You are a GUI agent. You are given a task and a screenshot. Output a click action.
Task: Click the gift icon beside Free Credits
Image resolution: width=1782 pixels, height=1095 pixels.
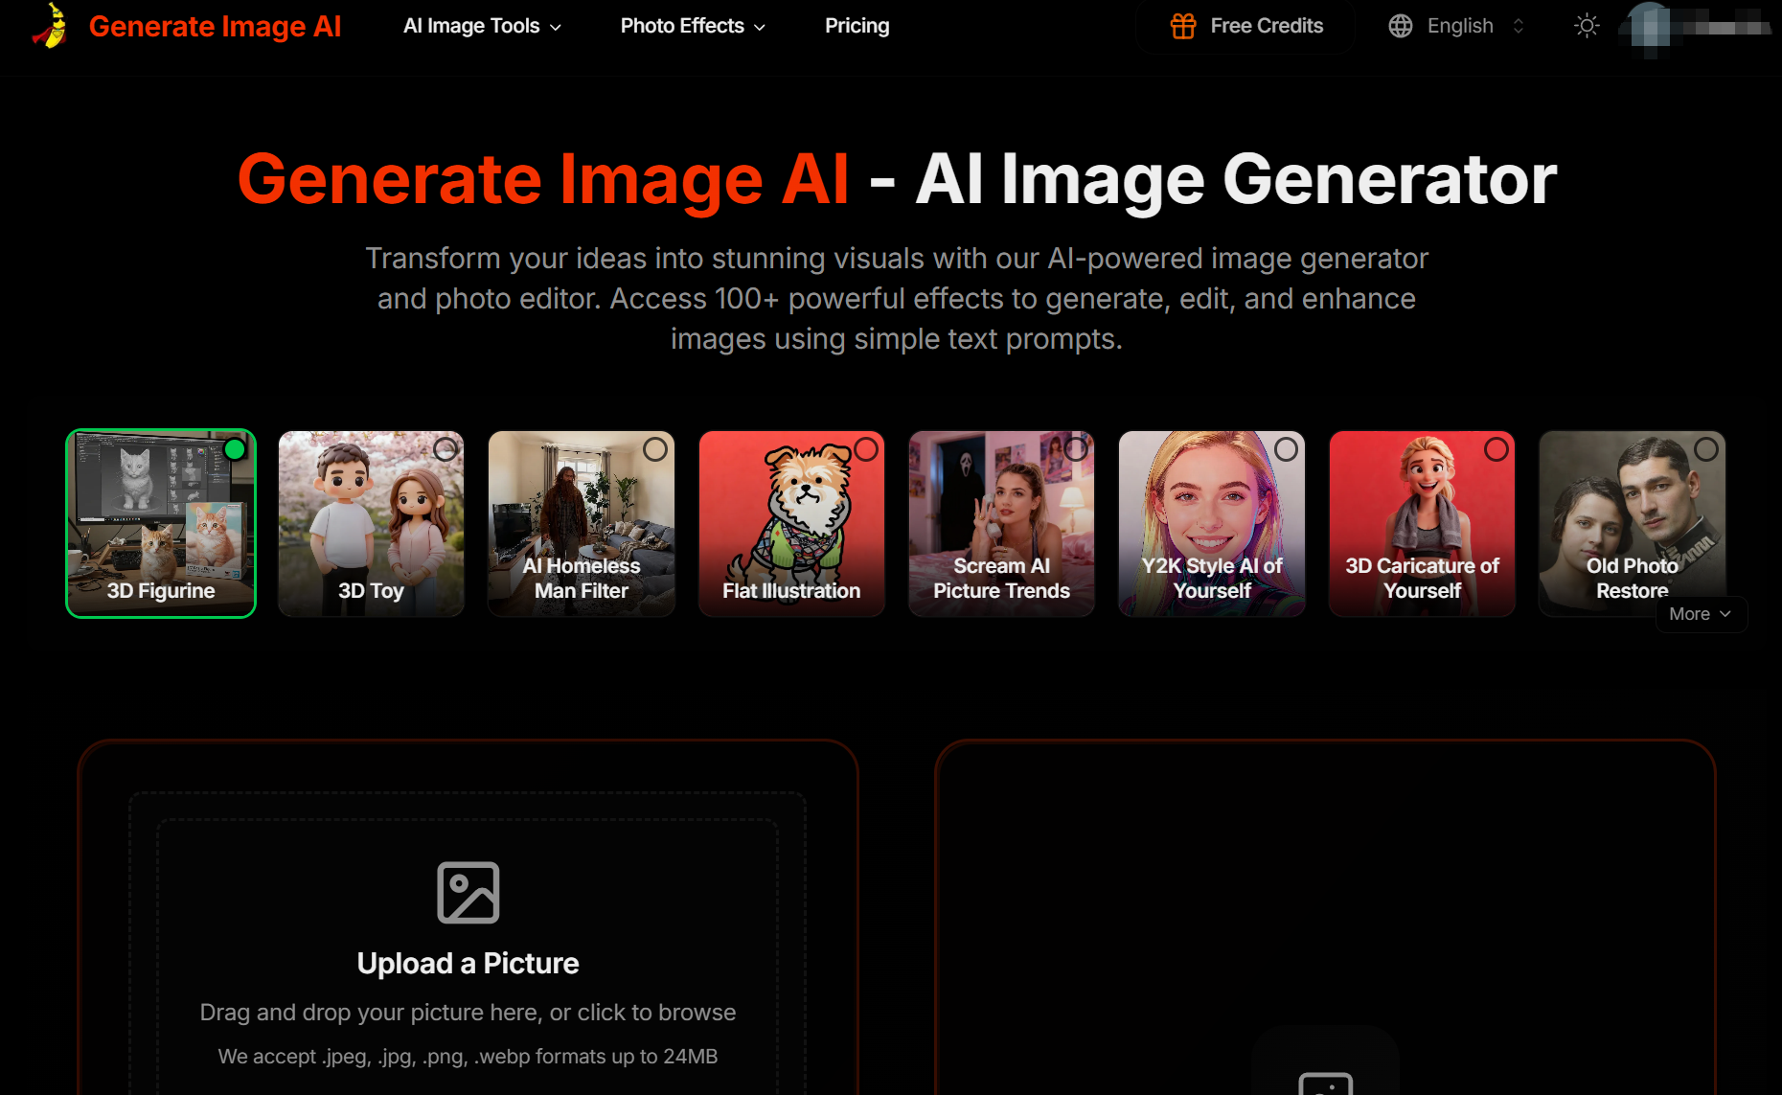coord(1183,26)
